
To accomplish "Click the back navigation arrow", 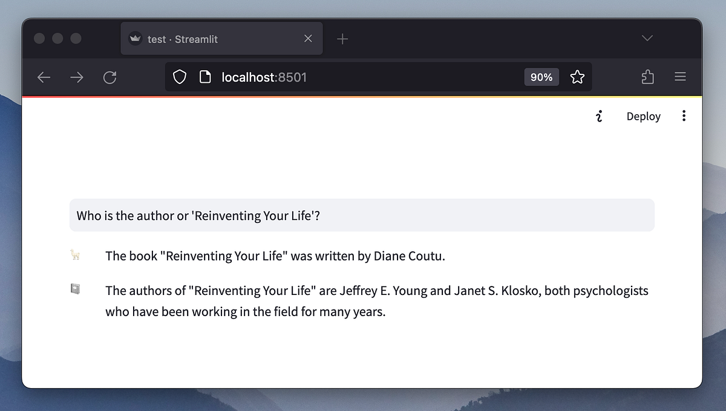I will pyautogui.click(x=44, y=77).
